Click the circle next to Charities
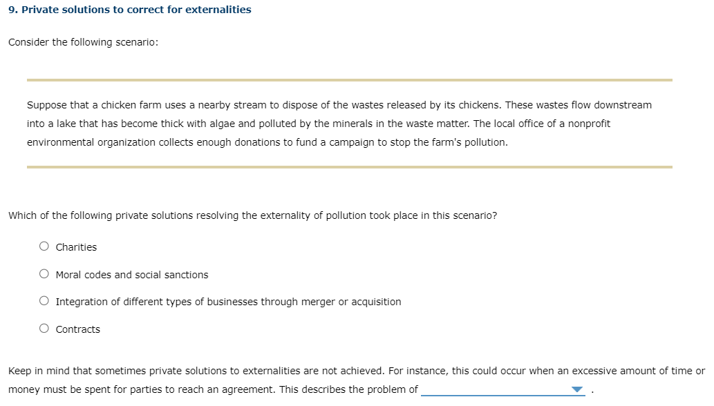This screenshot has width=714, height=406. (44, 246)
